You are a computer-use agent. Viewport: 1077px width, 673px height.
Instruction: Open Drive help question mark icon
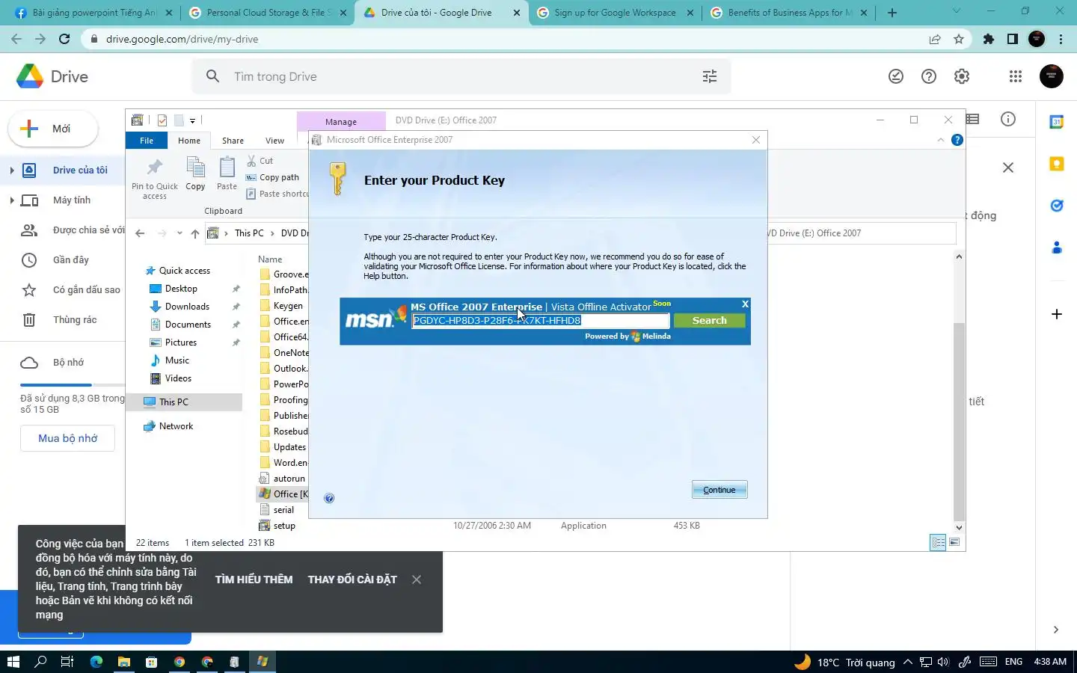point(929,76)
